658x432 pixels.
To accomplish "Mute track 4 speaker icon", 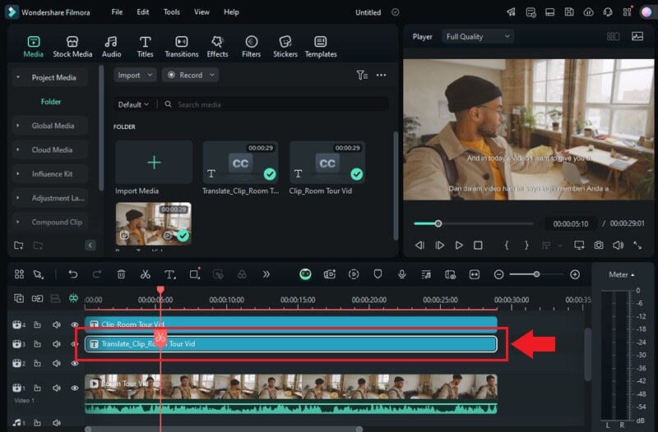I will (x=57, y=324).
